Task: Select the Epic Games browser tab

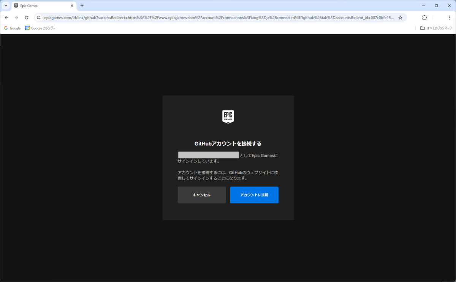Action: [44, 6]
